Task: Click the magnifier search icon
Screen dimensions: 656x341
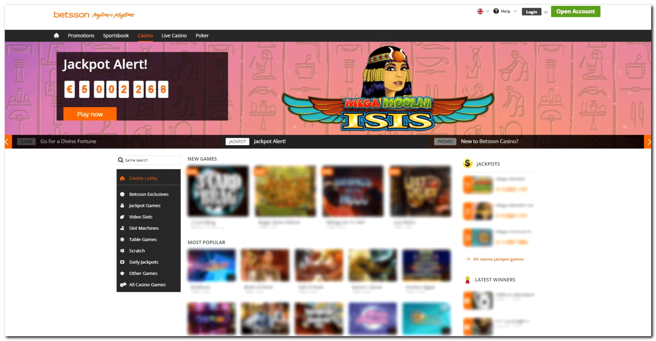Action: point(120,160)
